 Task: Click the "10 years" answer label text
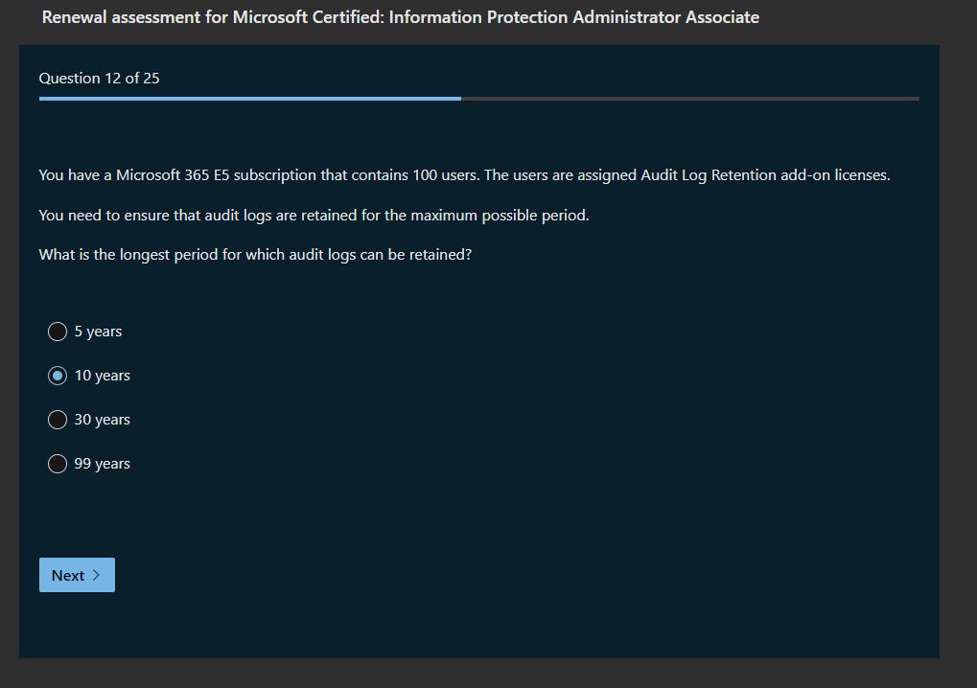pyautogui.click(x=102, y=376)
